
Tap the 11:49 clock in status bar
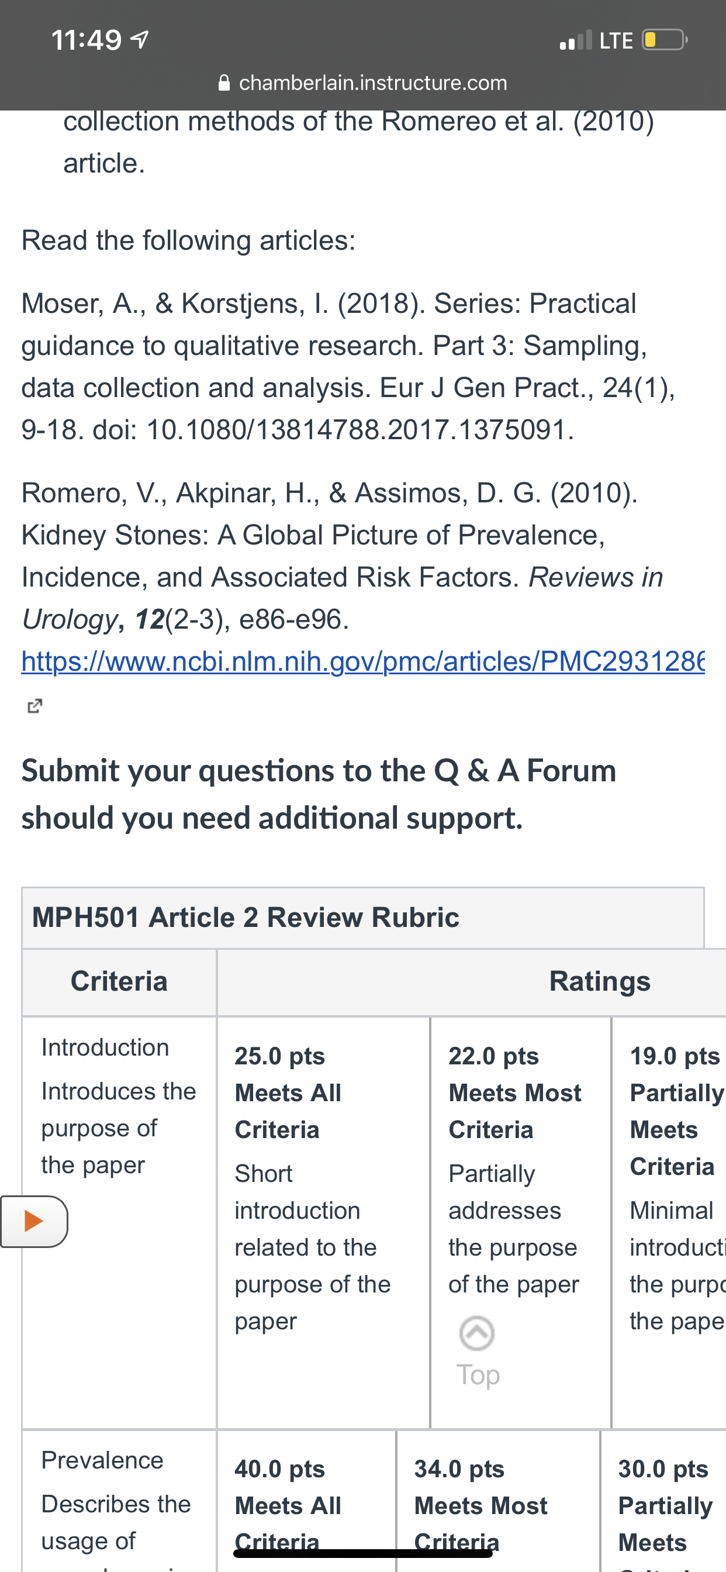[x=87, y=40]
